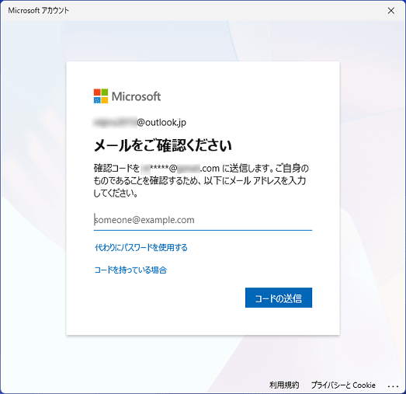Viewport: 406px width, 394px height.
Task: Open the three-dot more options menu
Action: coord(393,386)
